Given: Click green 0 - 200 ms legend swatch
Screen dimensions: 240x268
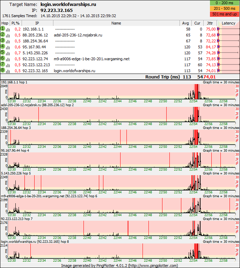Looking at the screenshot, I should [225, 3].
